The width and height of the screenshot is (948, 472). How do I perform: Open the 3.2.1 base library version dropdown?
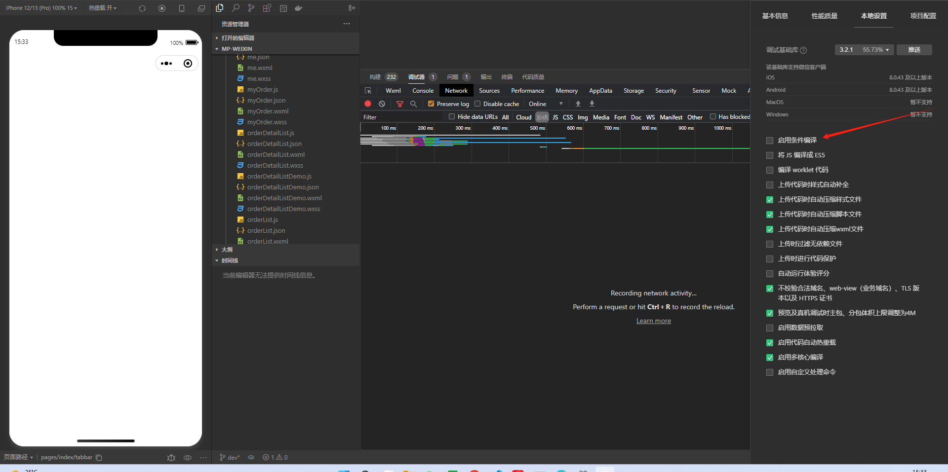click(x=864, y=50)
